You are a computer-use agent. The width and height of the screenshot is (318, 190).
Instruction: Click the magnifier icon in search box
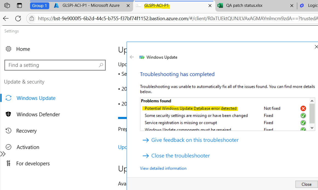coord(101,65)
